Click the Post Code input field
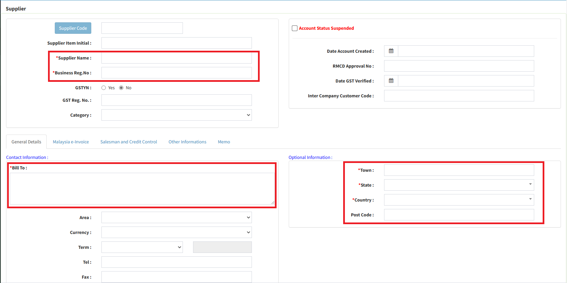The width and height of the screenshot is (567, 283). point(459,215)
